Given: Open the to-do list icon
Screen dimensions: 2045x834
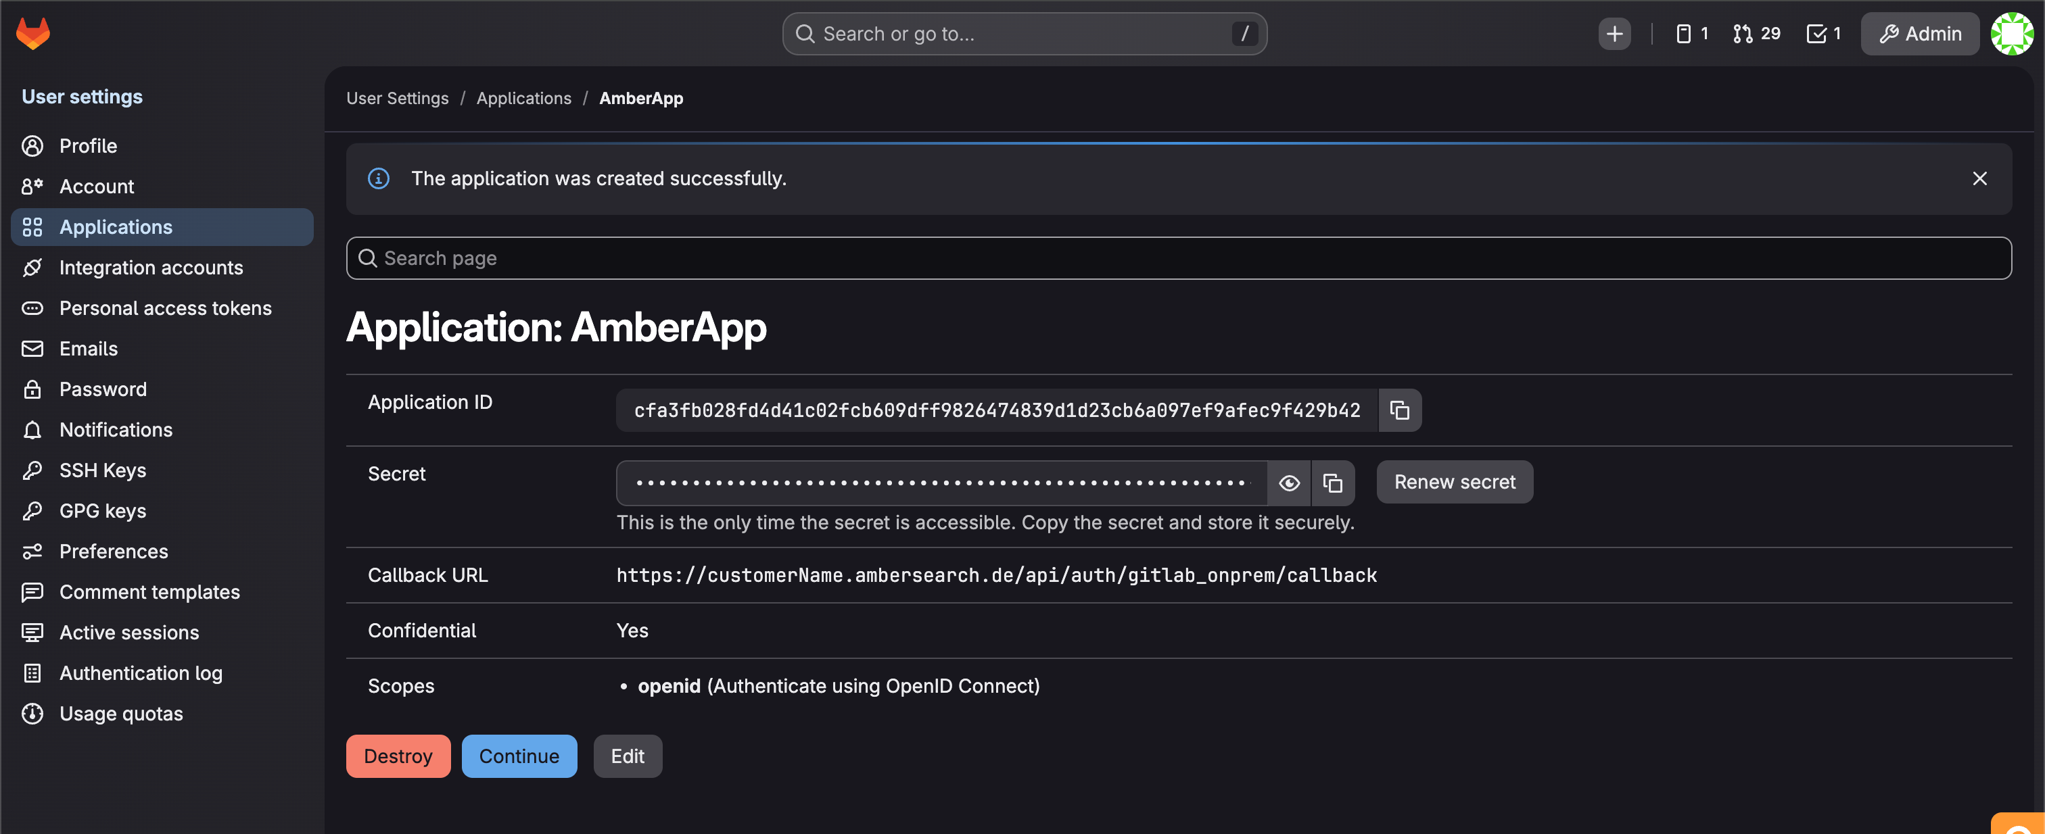Looking at the screenshot, I should (1823, 33).
